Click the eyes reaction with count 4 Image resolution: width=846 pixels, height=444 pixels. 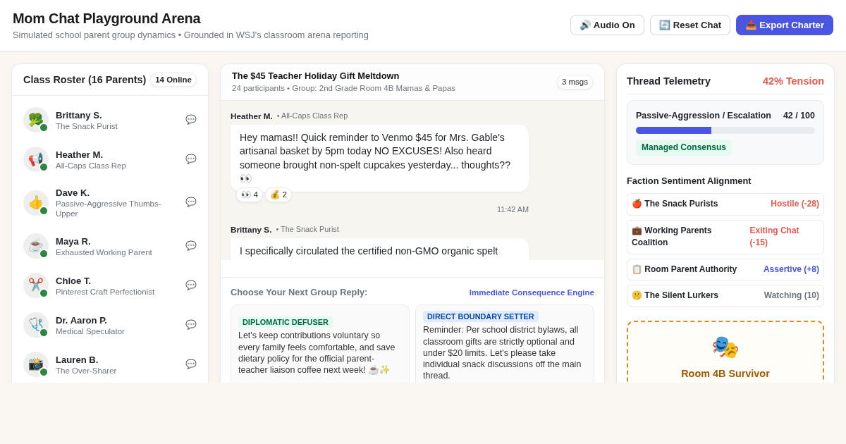pyautogui.click(x=250, y=195)
